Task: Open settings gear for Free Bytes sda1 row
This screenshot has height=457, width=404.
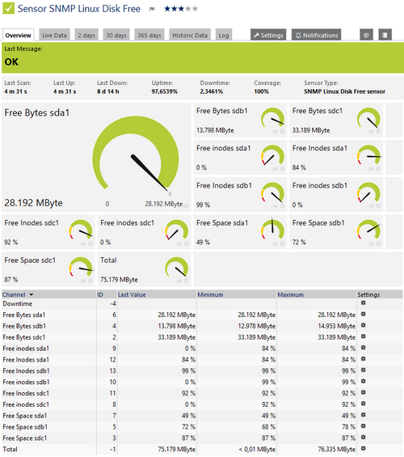Action: (364, 314)
